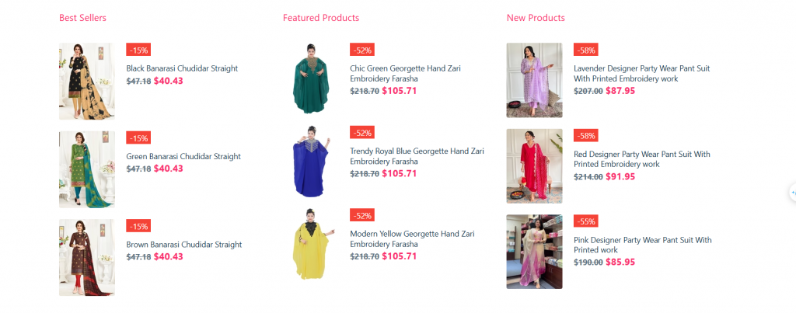Open Trendy Royal Blue Georgette title link

[417, 156]
